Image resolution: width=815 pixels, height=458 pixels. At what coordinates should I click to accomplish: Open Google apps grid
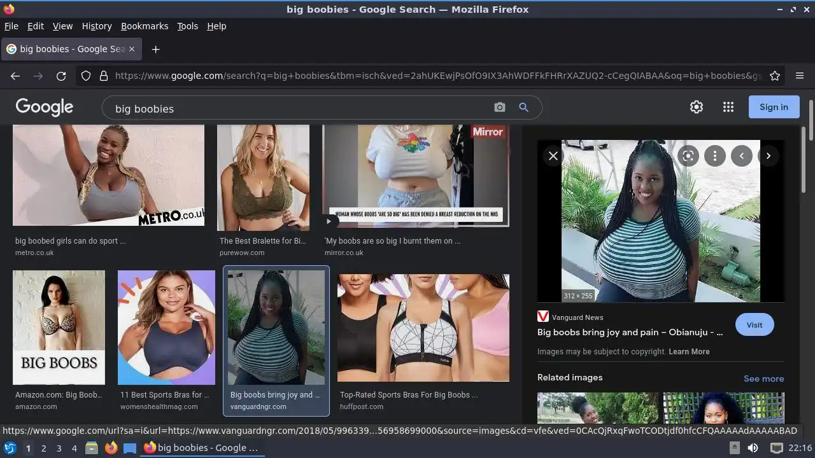point(728,107)
